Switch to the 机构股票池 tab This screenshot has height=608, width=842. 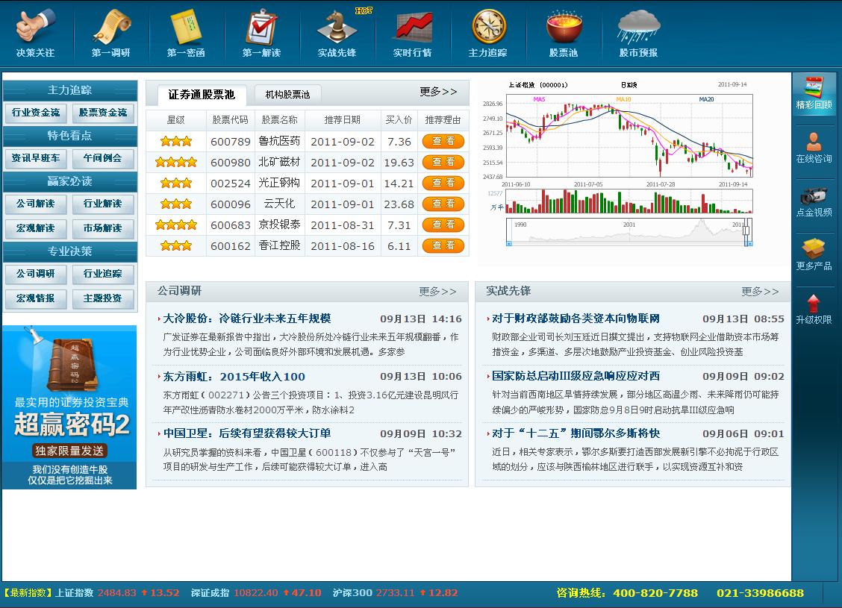(x=288, y=95)
